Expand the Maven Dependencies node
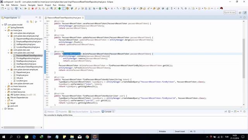Viewport: 248px width, 140px height. 5,98
